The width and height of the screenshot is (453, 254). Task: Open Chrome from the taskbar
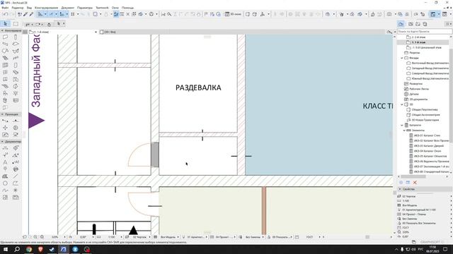click(x=29, y=249)
